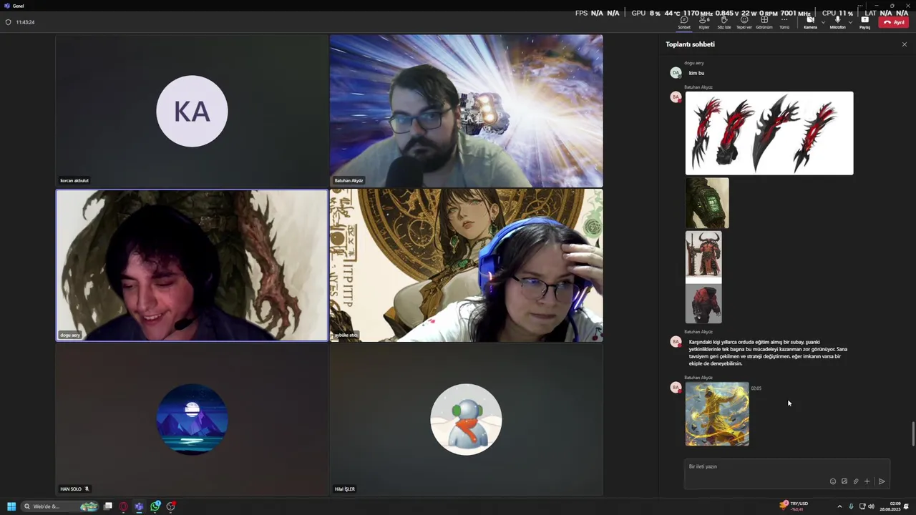Open the red claw weapons image
Image resolution: width=916 pixels, height=515 pixels.
pos(769,133)
